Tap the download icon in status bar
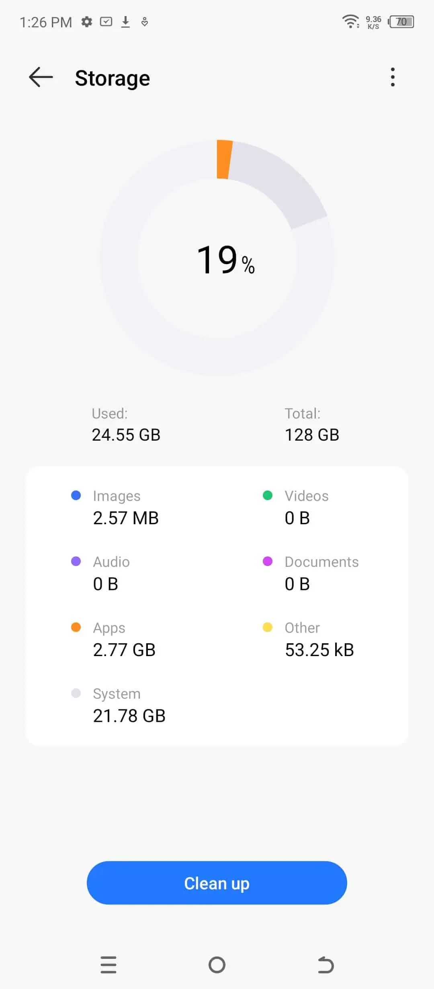Image resolution: width=434 pixels, height=989 pixels. click(x=125, y=22)
